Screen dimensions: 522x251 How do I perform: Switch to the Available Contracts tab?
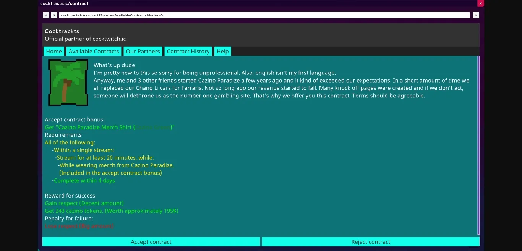pos(94,51)
